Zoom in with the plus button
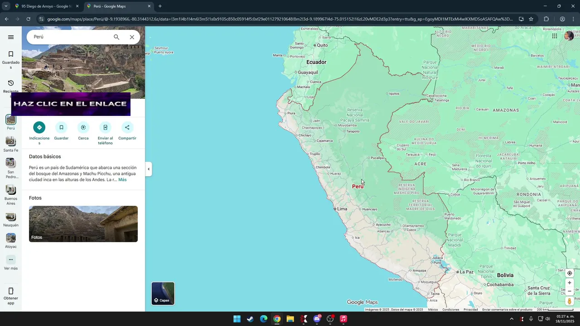Screen dimensions: 580x326 click(570, 283)
